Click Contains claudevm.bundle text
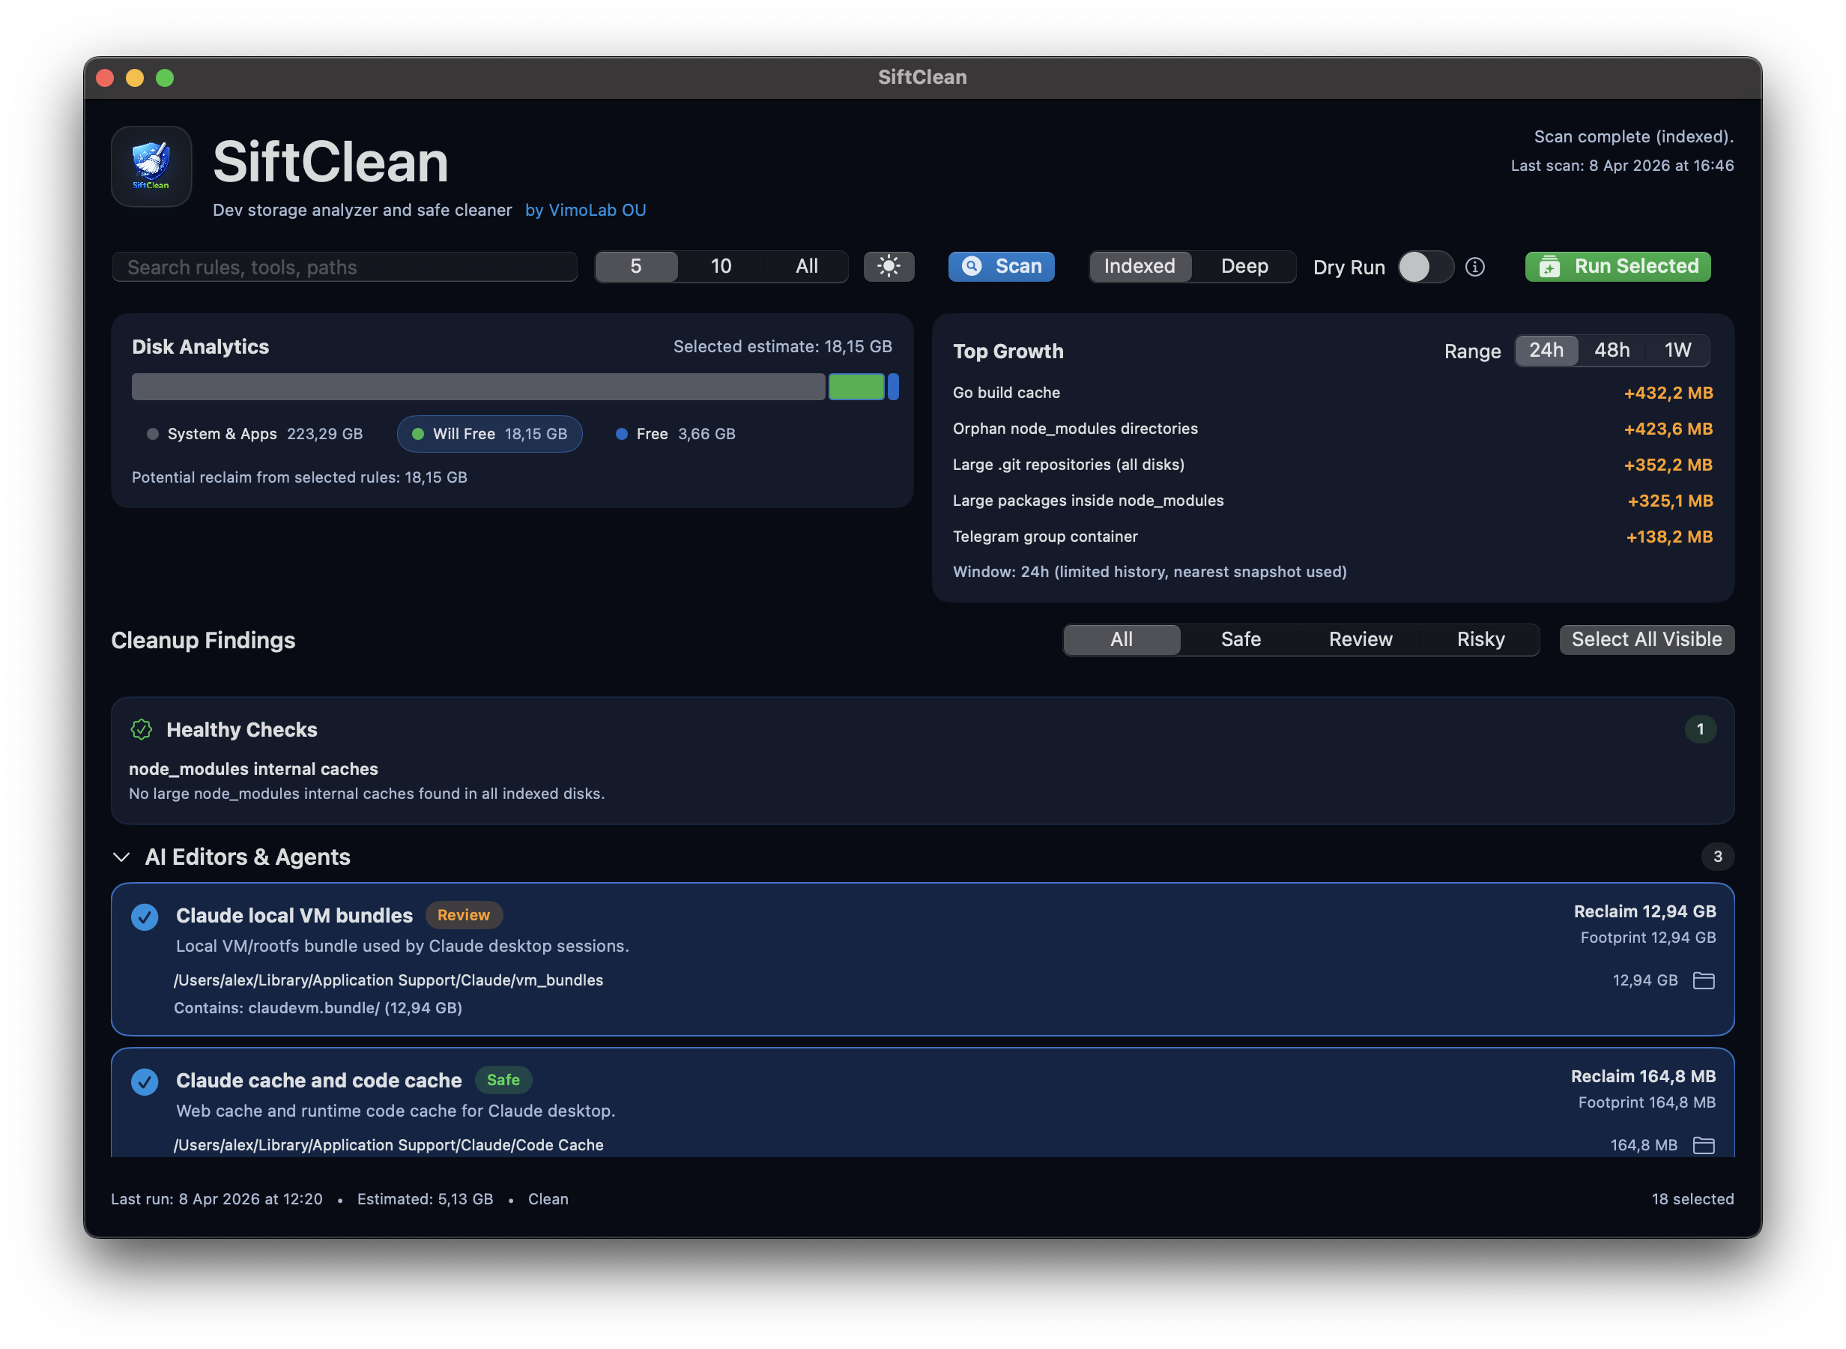This screenshot has height=1349, width=1846. tap(318, 1008)
